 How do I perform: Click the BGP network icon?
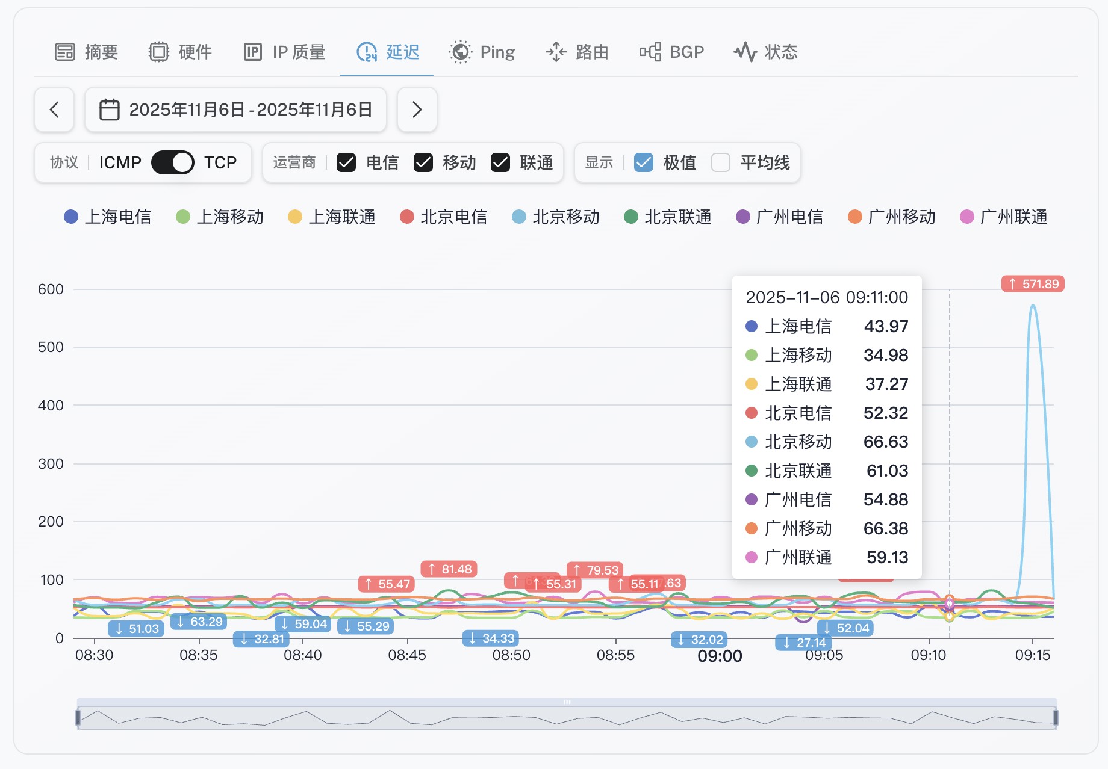pyautogui.click(x=650, y=52)
